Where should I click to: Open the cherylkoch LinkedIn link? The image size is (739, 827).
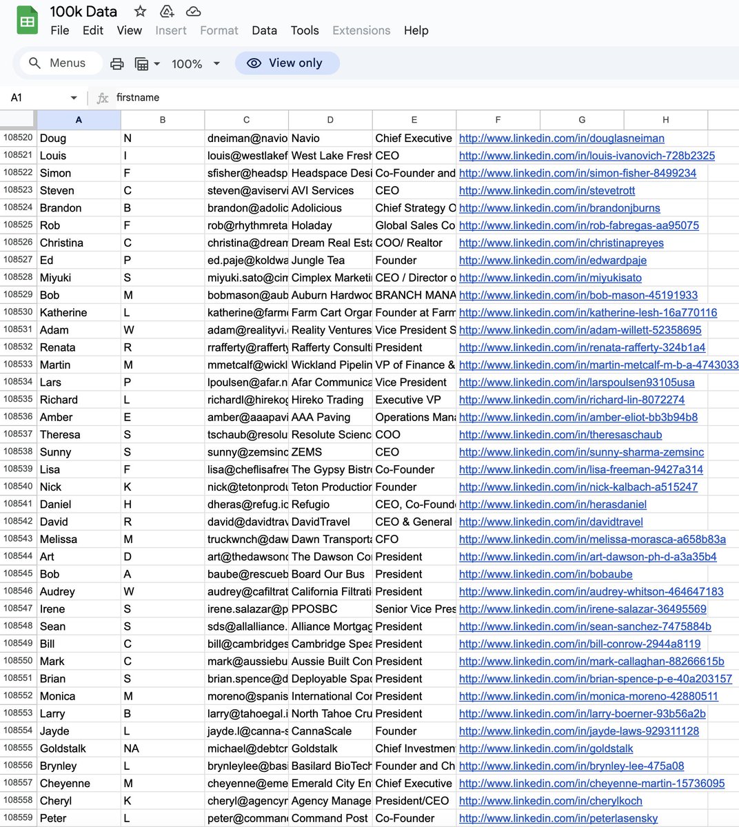point(551,801)
